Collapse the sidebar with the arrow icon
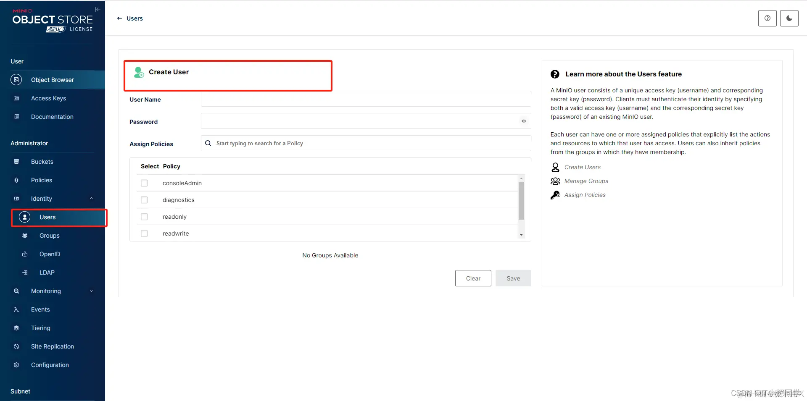Image resolution: width=807 pixels, height=401 pixels. click(98, 9)
